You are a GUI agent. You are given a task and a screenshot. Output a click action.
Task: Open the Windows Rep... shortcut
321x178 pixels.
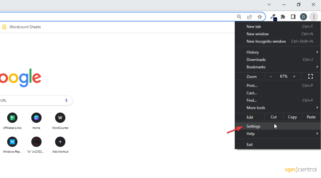12,145
